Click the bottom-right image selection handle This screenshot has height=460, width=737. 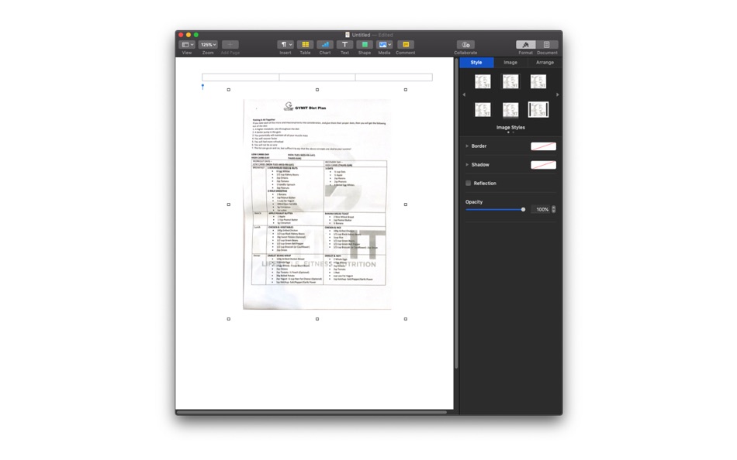pyautogui.click(x=406, y=319)
